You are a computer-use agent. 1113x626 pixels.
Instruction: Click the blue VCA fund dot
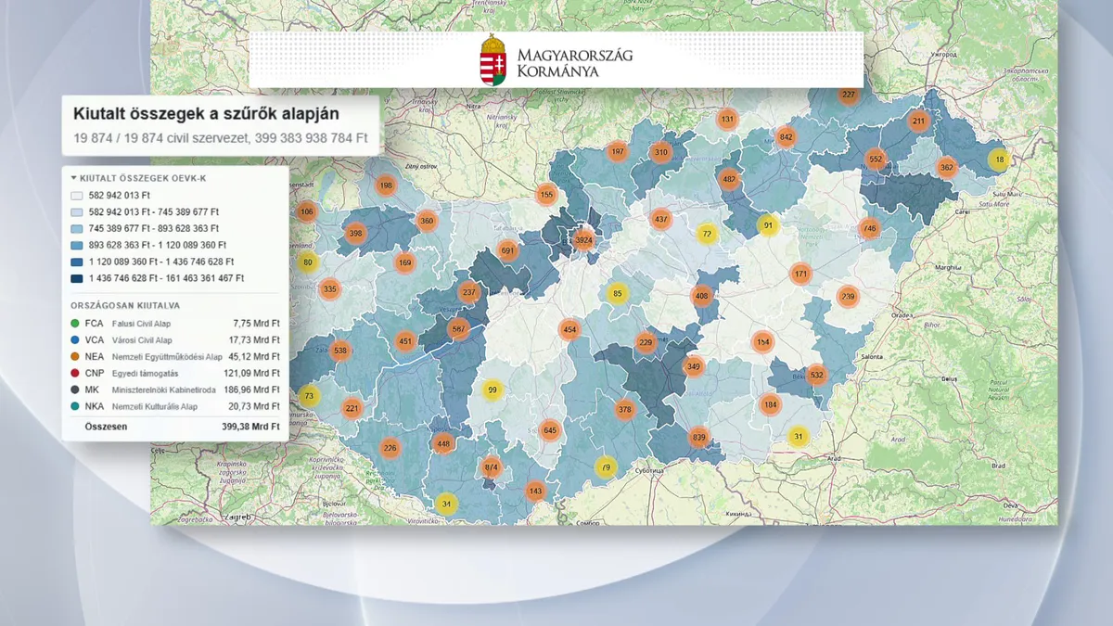pyautogui.click(x=74, y=340)
